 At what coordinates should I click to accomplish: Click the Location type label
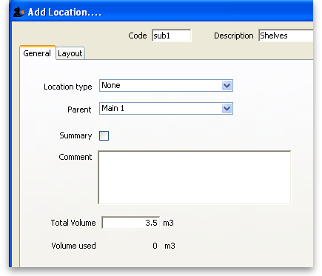68,87
